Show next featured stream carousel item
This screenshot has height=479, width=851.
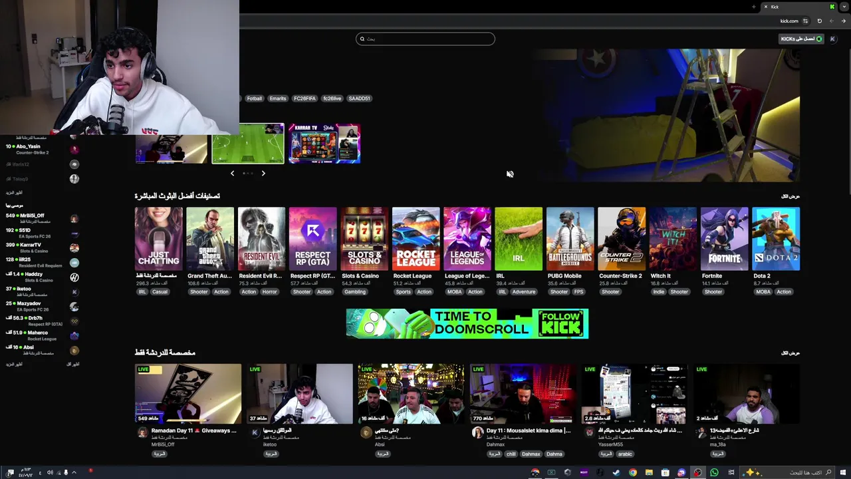pyautogui.click(x=263, y=173)
